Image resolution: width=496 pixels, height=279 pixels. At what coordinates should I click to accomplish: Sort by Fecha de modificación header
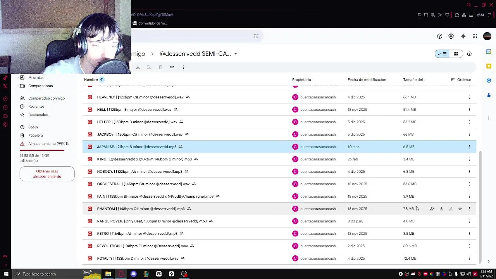[x=367, y=79]
